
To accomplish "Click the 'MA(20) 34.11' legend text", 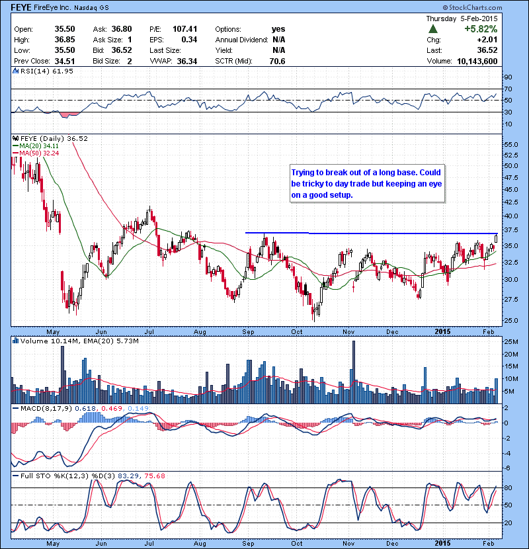I will tap(39, 146).
